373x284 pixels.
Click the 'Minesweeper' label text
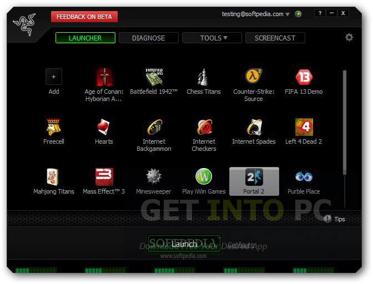(153, 191)
